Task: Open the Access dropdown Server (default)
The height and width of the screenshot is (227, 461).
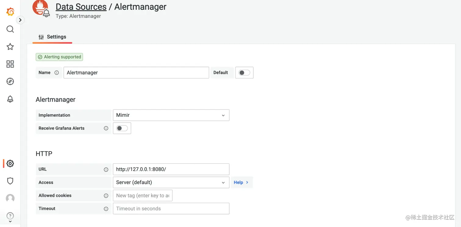Action: coord(171,183)
